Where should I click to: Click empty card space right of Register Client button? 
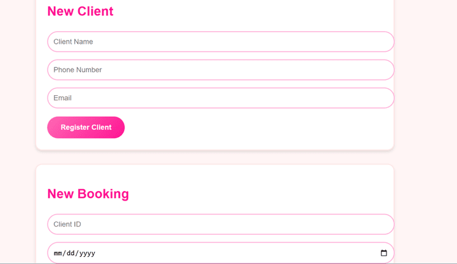click(254, 128)
